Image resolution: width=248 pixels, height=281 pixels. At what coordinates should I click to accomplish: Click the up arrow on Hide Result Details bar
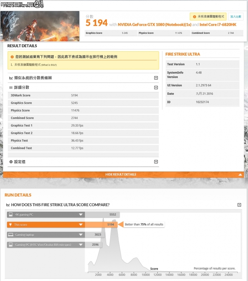click(240, 174)
